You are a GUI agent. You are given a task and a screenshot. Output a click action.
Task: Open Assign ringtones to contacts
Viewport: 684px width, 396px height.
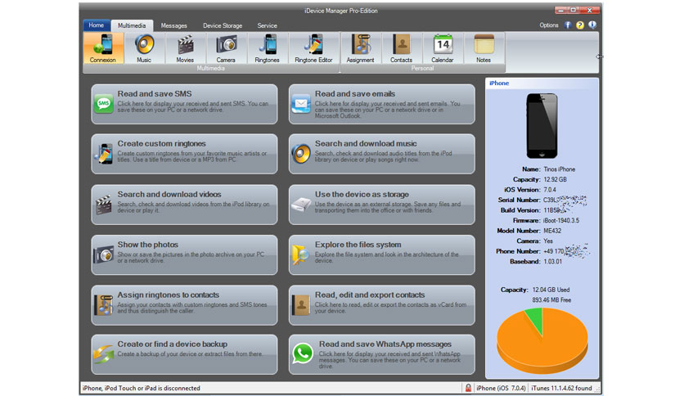pos(184,305)
